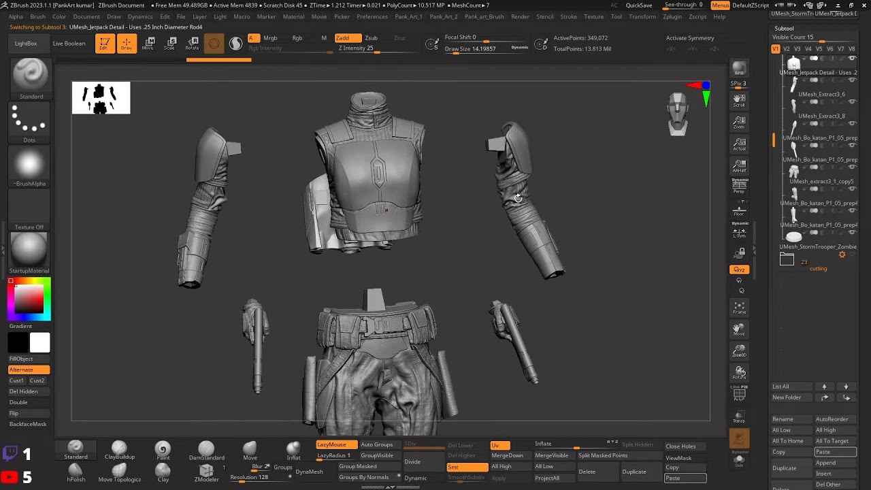Viewport: 871px width, 490px height.
Task: Click the DynaMesh button
Action: pos(310,472)
